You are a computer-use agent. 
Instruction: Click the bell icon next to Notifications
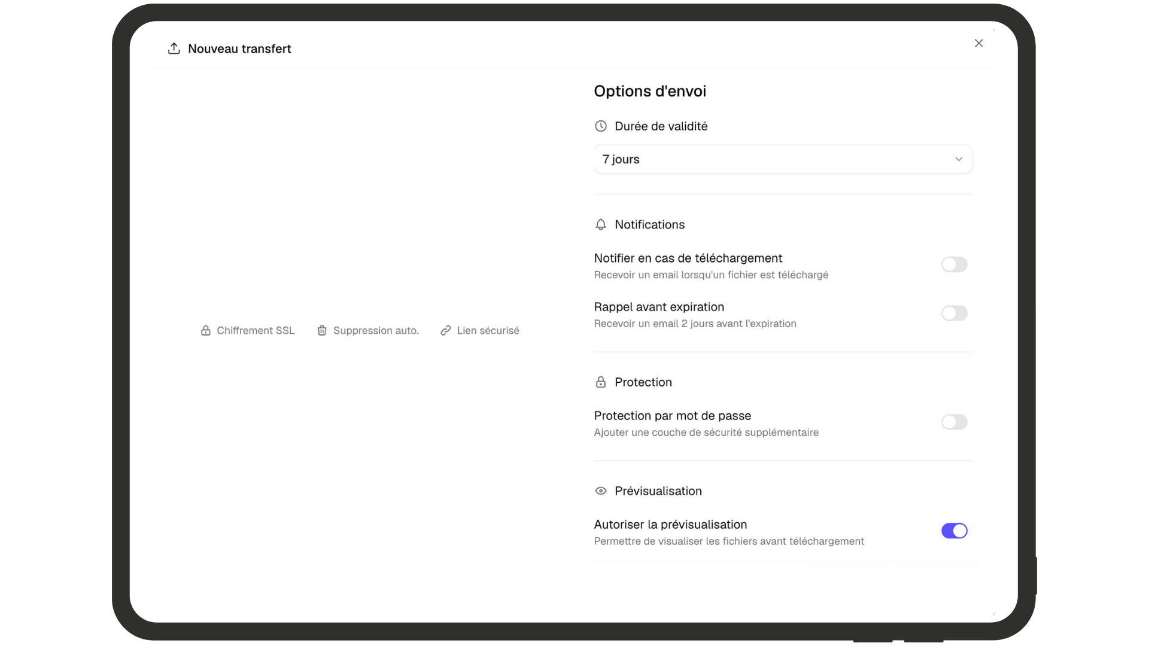pos(601,224)
